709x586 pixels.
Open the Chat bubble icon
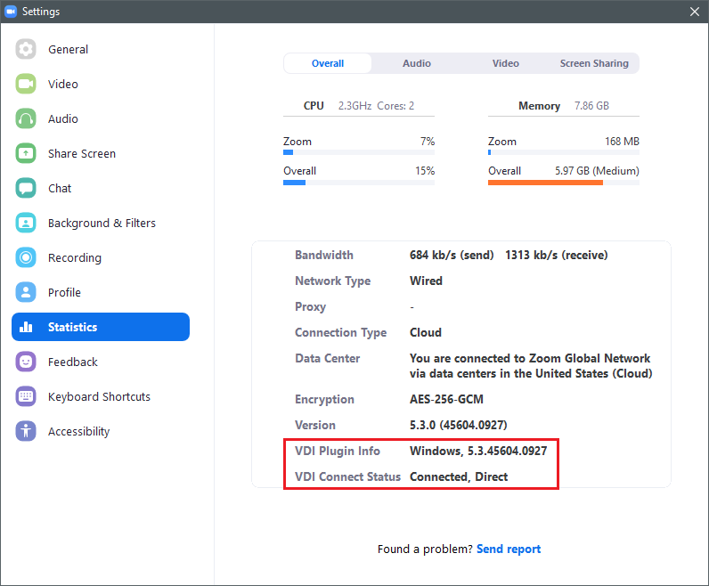(x=26, y=189)
